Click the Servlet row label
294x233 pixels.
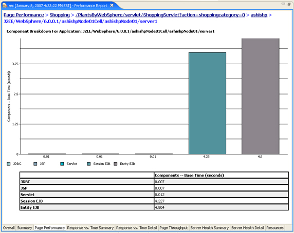click(x=27, y=195)
